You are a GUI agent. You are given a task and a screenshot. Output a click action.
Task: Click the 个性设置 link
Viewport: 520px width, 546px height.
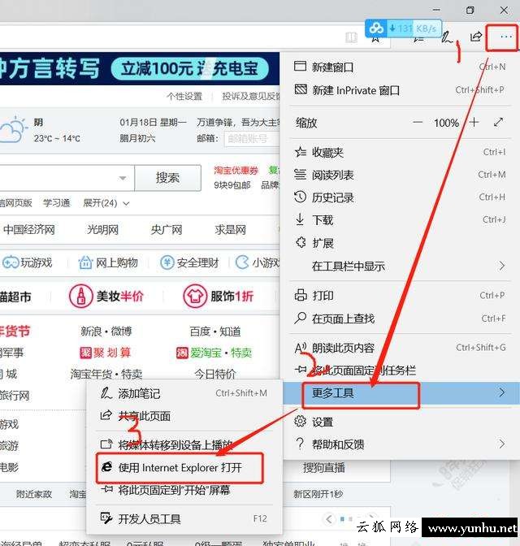coord(184,97)
